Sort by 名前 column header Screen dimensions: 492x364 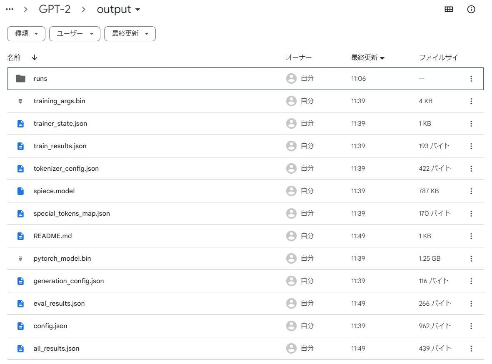coord(14,57)
